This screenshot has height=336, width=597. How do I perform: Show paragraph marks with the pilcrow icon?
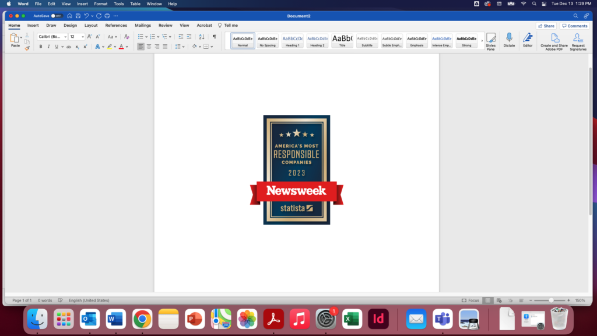(x=214, y=37)
